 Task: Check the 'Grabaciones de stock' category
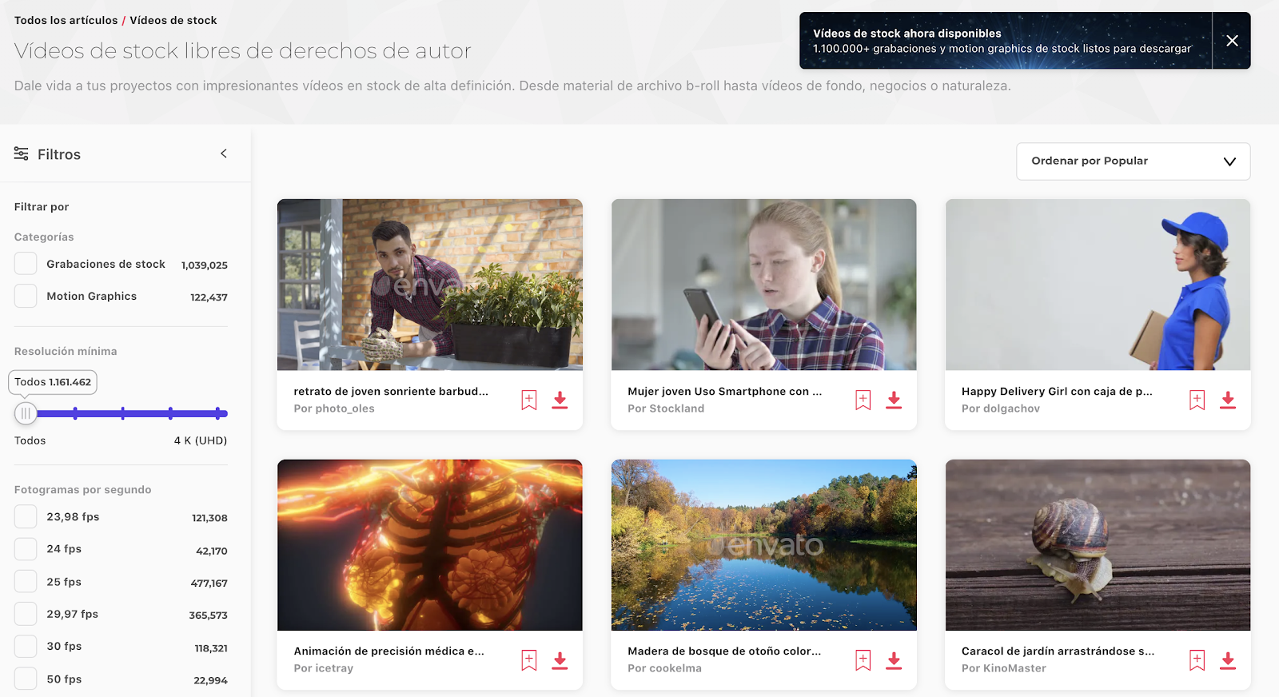tap(26, 264)
